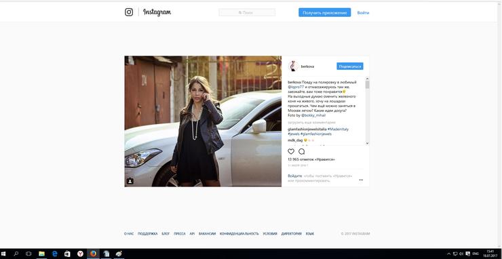
Task: Open the КОНФИДЕНЦИАЛЬНОСТЬ footer link
Action: [x=239, y=234]
